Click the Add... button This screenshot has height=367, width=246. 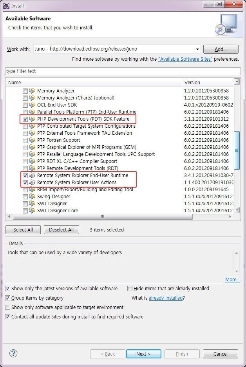pyautogui.click(x=221, y=49)
